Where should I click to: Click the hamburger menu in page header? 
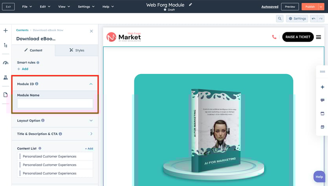coord(319,37)
